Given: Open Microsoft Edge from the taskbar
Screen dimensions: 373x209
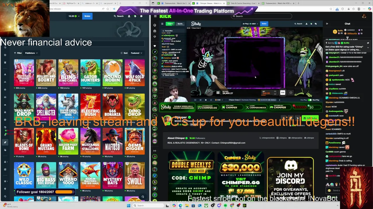Looking at the screenshot, I should [180, 206].
